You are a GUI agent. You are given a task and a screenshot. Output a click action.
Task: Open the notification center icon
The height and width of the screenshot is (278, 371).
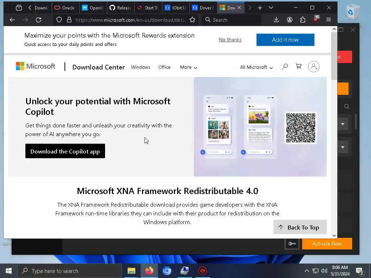[360, 271]
